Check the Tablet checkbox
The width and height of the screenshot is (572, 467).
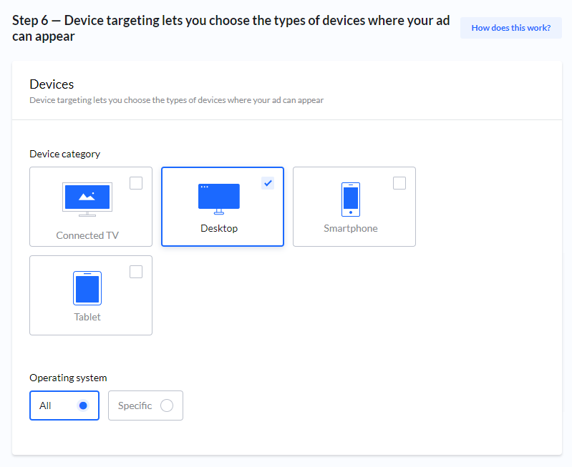(136, 272)
